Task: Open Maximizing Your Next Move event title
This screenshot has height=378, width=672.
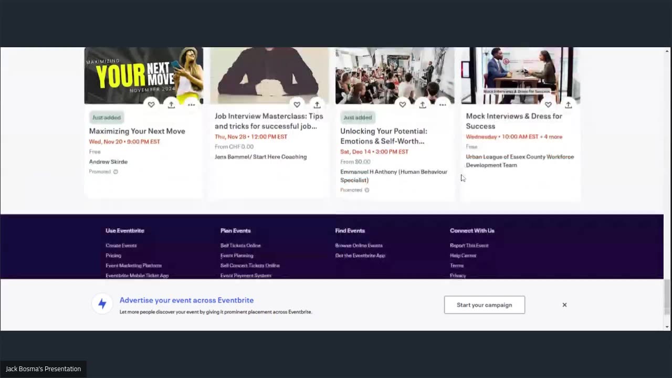Action: tap(137, 131)
